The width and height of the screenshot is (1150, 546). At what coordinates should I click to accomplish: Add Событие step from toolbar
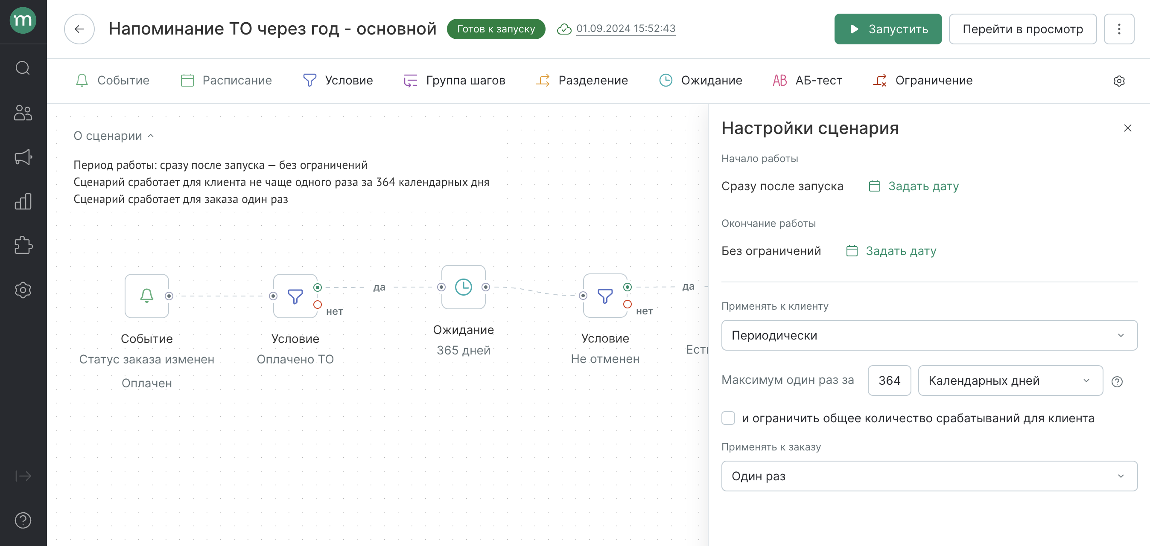click(x=112, y=80)
